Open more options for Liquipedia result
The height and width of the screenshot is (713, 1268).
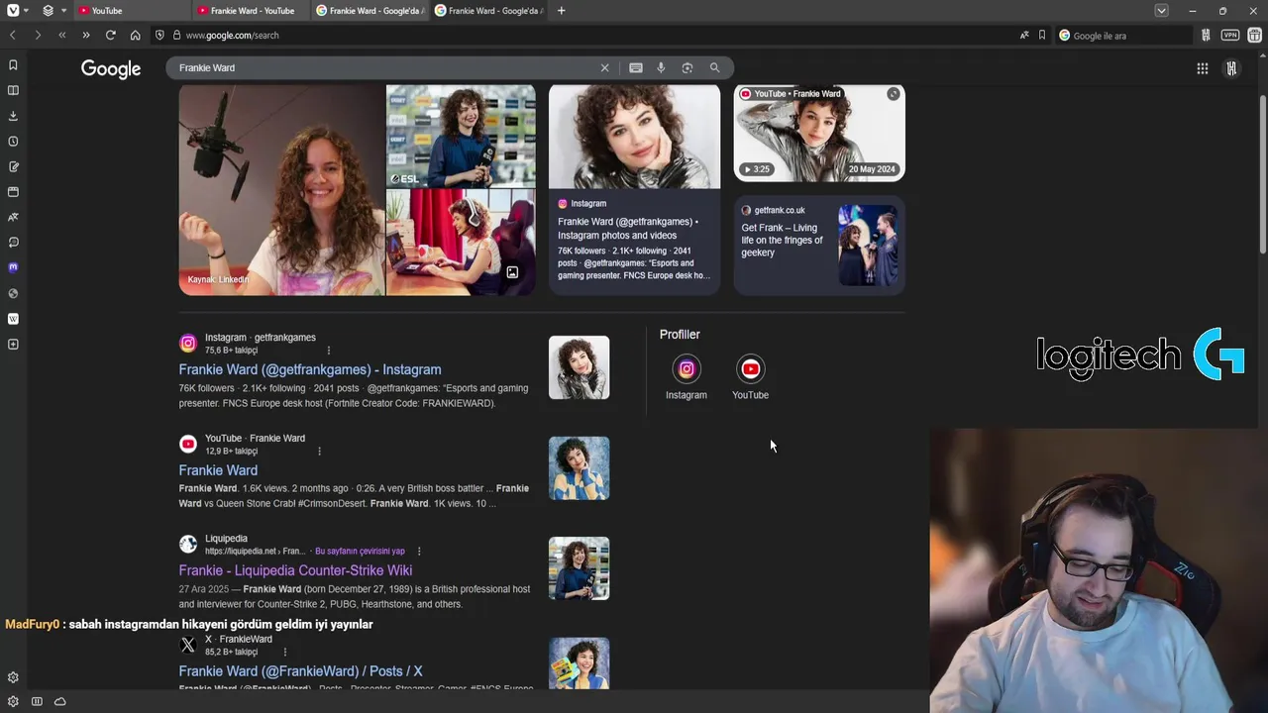[419, 552]
